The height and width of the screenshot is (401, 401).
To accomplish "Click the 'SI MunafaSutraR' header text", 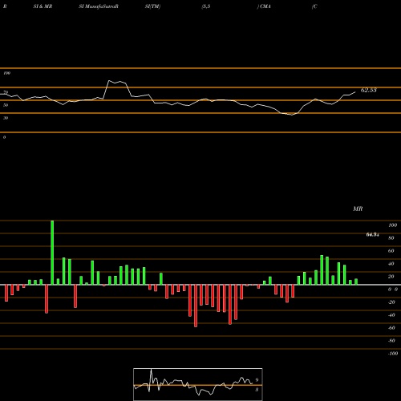I will 99,6.
